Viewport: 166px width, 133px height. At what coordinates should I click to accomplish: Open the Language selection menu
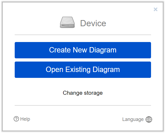(x=137, y=119)
